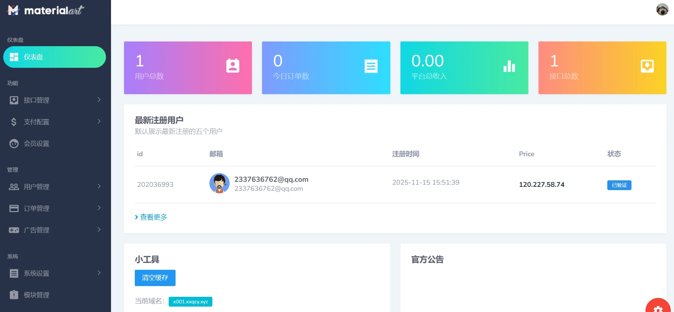Open the 接口管理 menu
Viewport: 674px width, 312px height.
(x=54, y=100)
